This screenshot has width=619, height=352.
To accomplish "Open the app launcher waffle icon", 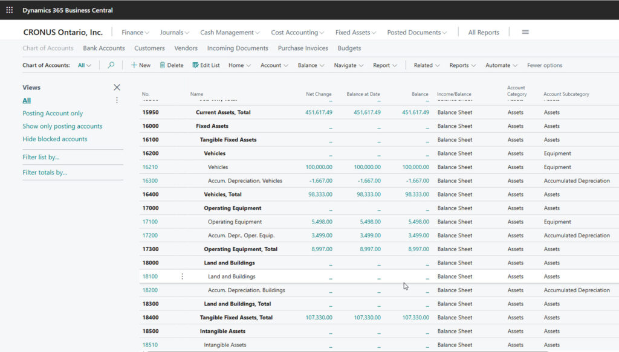I will pyautogui.click(x=10, y=10).
